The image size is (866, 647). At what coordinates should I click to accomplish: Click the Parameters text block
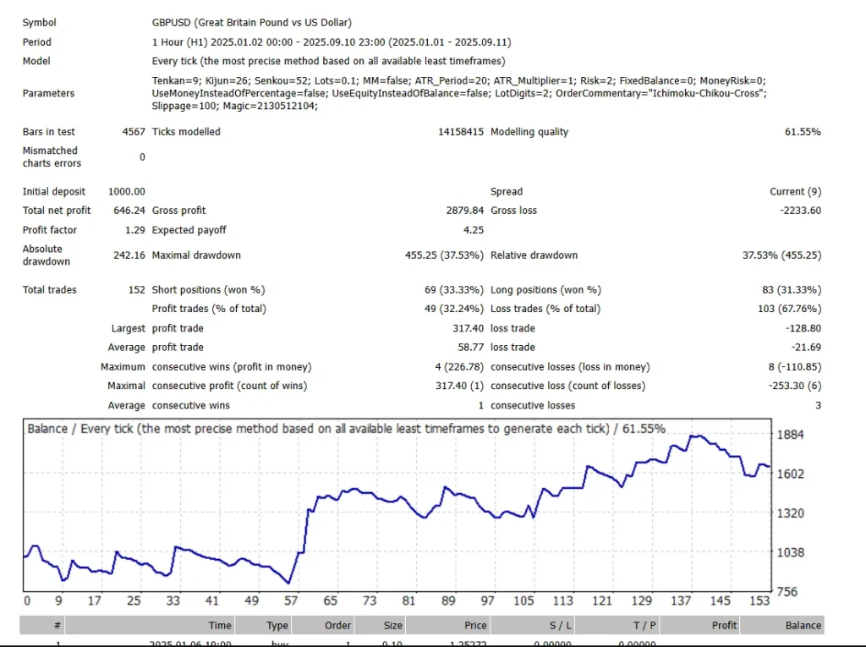[x=459, y=93]
